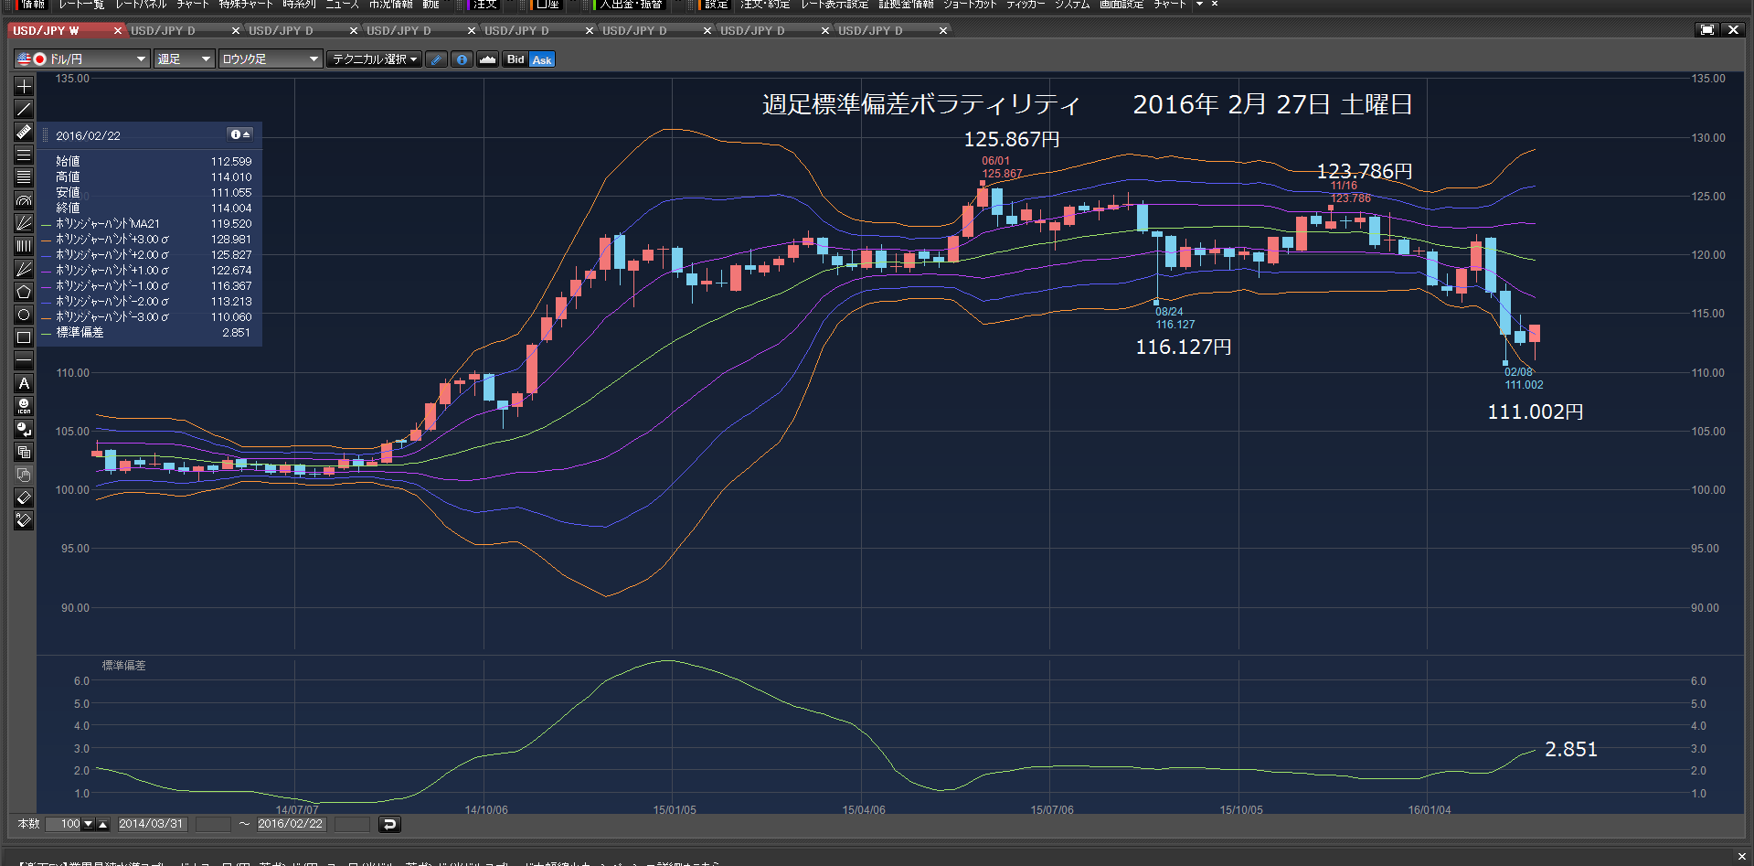Switch price display to Bid
1754x866 pixels.
click(516, 59)
